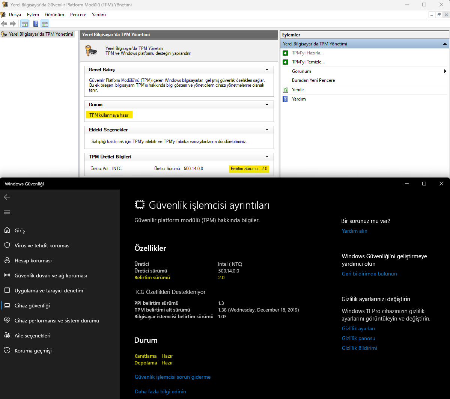450x399 pixels.
Task: Click the Koruma geçmişi clock icon
Action: click(7, 350)
